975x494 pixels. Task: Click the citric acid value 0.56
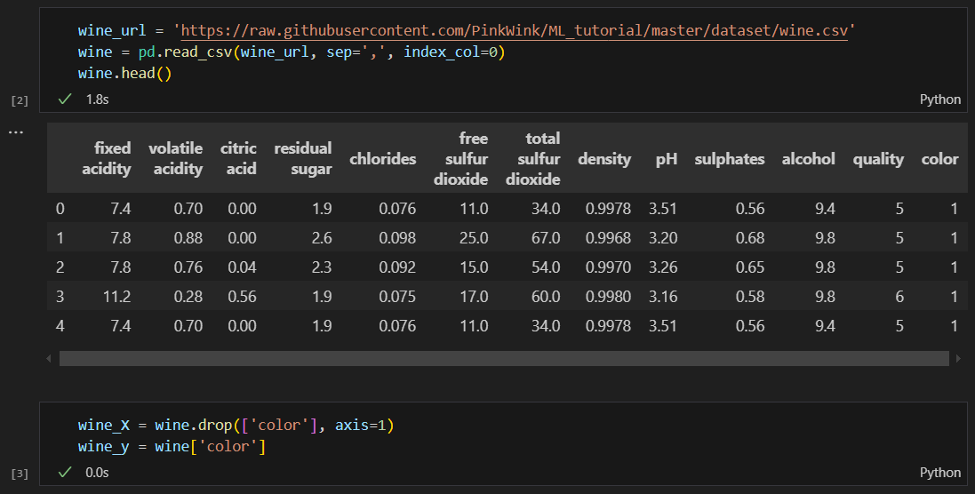coord(242,297)
